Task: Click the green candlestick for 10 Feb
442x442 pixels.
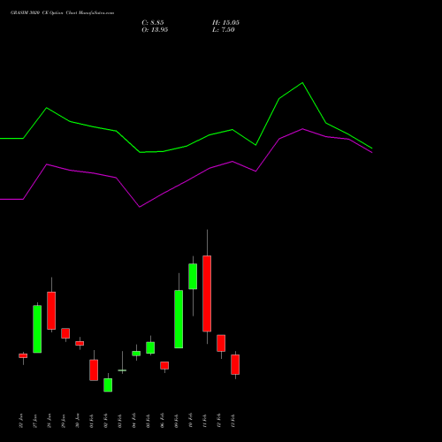Action: click(193, 277)
